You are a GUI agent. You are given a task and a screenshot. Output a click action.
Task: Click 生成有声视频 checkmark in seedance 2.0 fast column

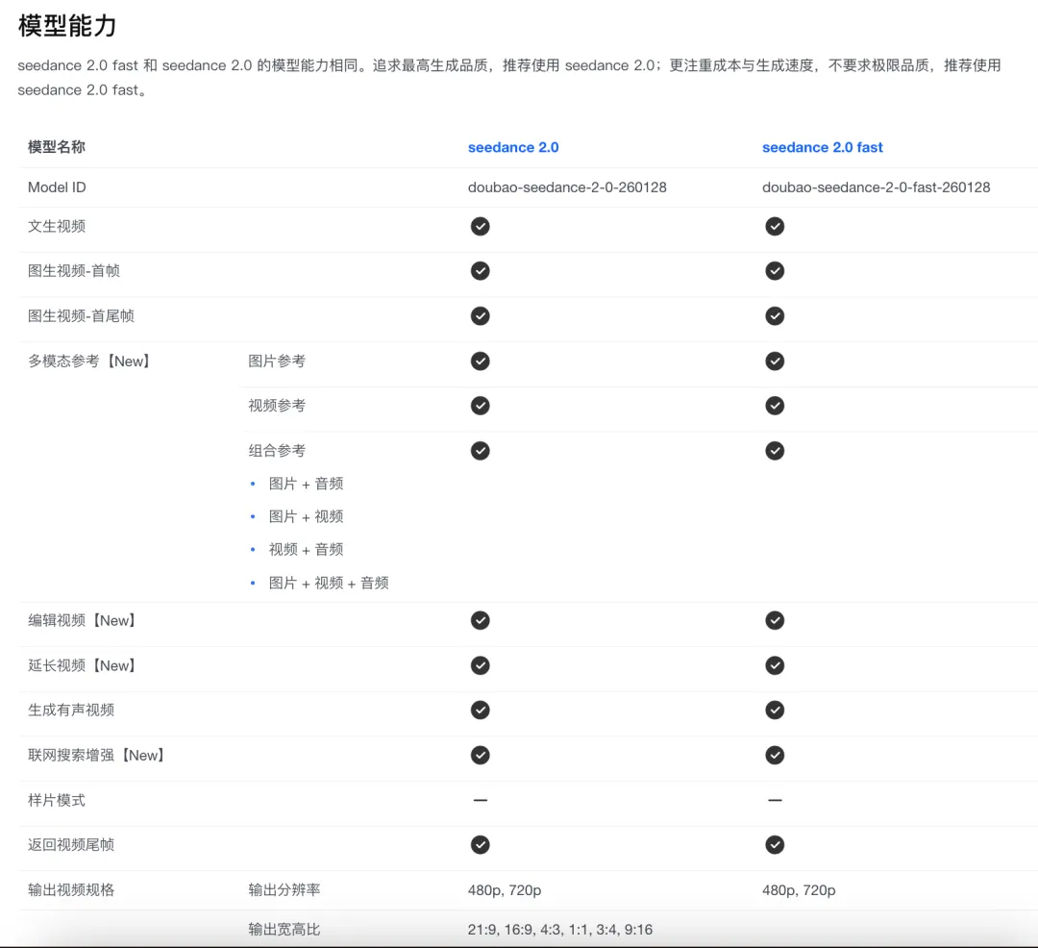coord(775,710)
